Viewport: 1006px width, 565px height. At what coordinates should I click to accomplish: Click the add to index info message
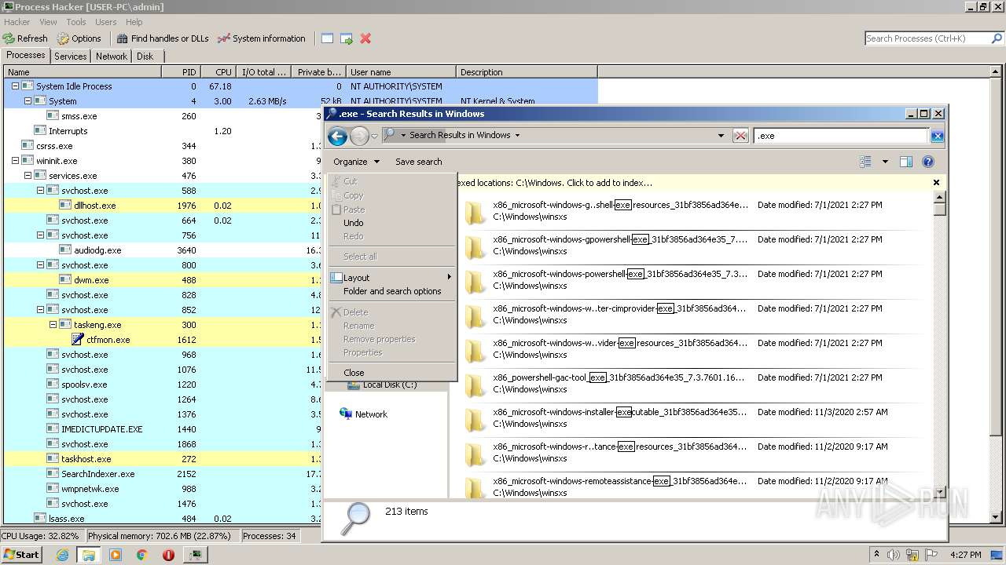click(555, 183)
